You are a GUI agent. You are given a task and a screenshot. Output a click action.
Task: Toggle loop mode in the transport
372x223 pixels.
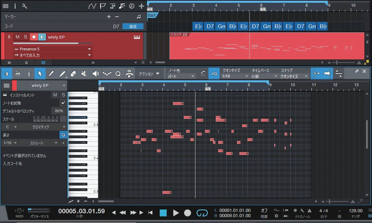pos(202,213)
